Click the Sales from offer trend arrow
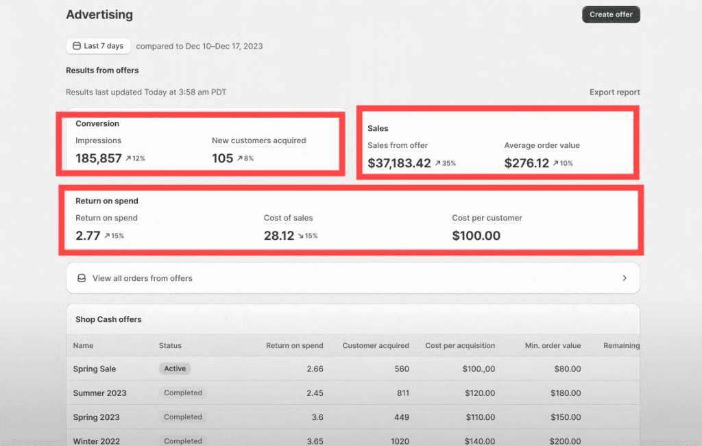 [438, 164]
